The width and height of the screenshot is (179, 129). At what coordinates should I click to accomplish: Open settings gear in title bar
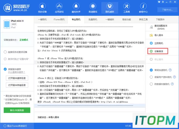(x=163, y=2)
